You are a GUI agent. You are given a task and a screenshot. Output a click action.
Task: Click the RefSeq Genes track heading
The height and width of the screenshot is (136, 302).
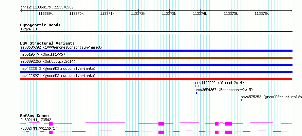(35, 116)
